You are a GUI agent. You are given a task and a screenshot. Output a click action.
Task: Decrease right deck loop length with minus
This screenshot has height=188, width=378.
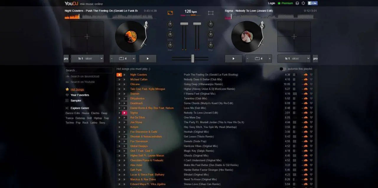coord(247,59)
